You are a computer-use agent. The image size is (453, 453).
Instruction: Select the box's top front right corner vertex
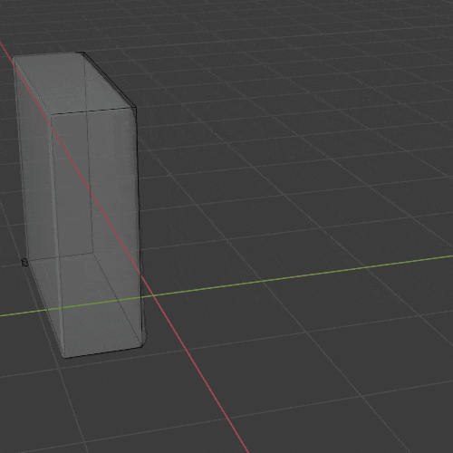(x=135, y=108)
